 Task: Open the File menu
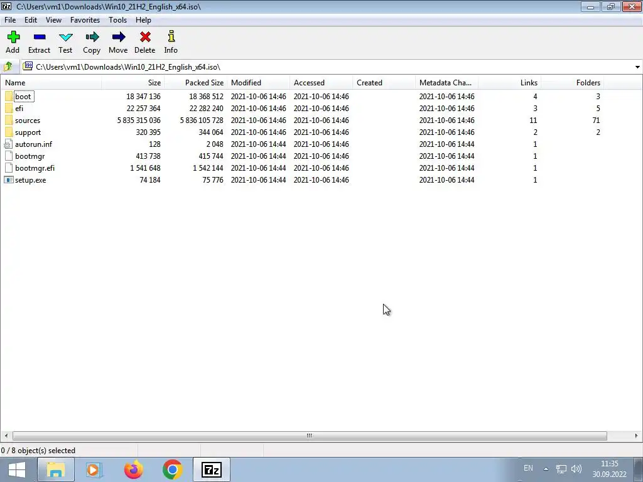[10, 19]
